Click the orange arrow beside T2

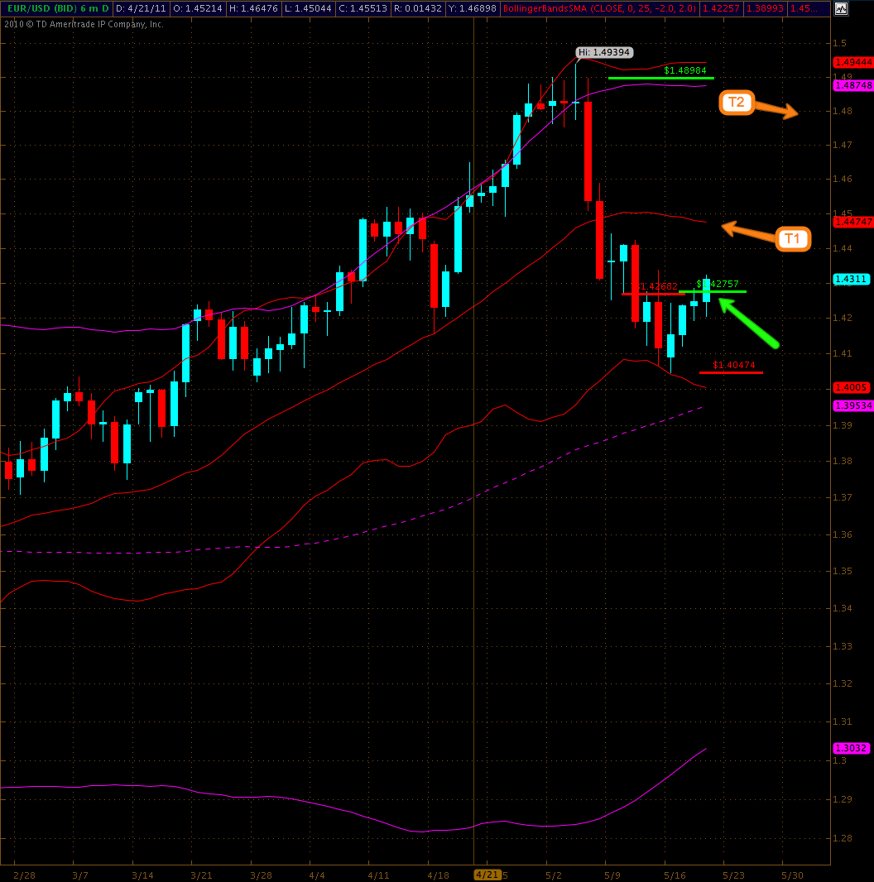776,110
